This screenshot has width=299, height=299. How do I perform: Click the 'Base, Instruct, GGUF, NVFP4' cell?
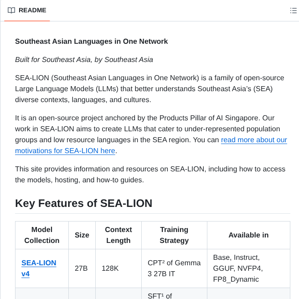click(248, 268)
